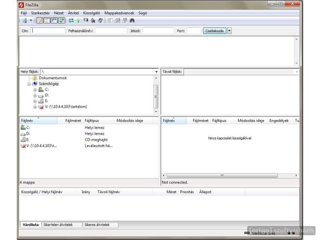Focus the Port input field
This screenshot has width=320, height=240.
(194, 31)
